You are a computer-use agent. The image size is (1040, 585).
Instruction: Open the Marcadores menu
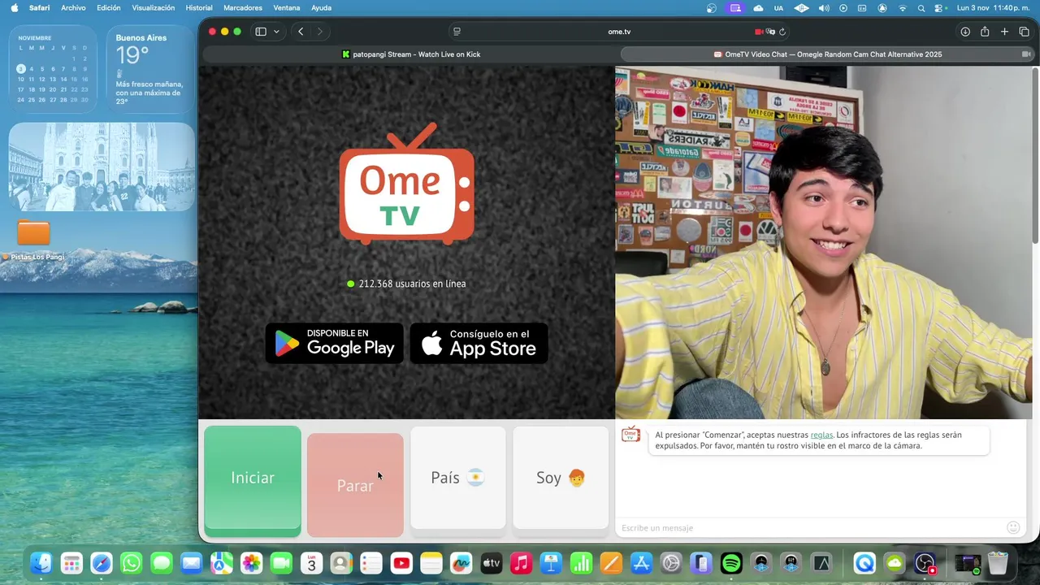(243, 7)
